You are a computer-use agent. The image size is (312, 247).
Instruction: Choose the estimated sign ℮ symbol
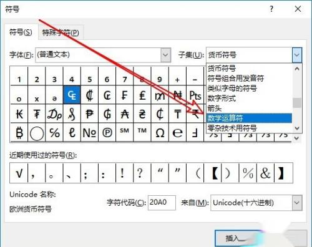(177, 132)
